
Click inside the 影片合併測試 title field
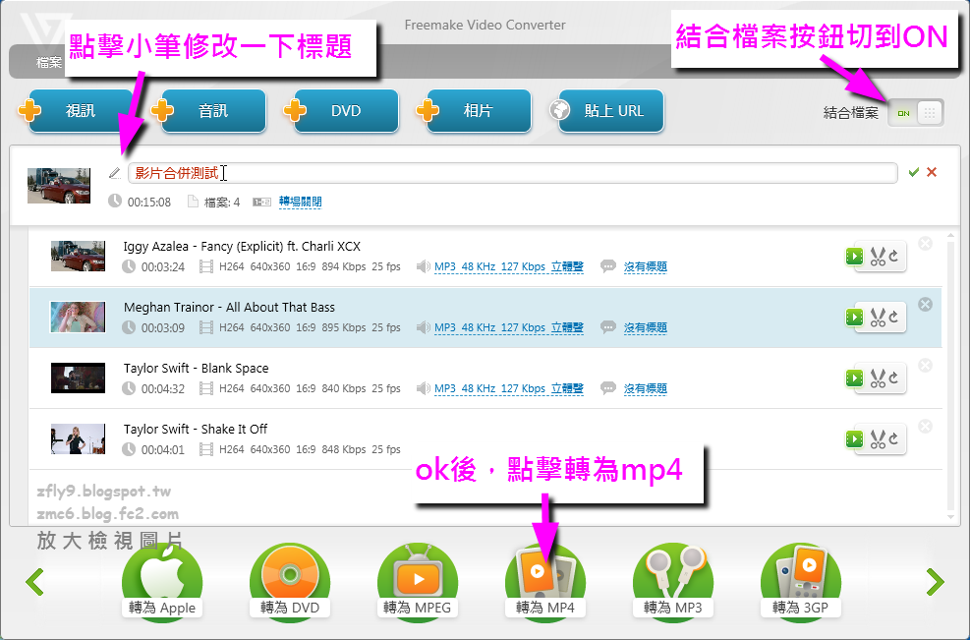(512, 173)
